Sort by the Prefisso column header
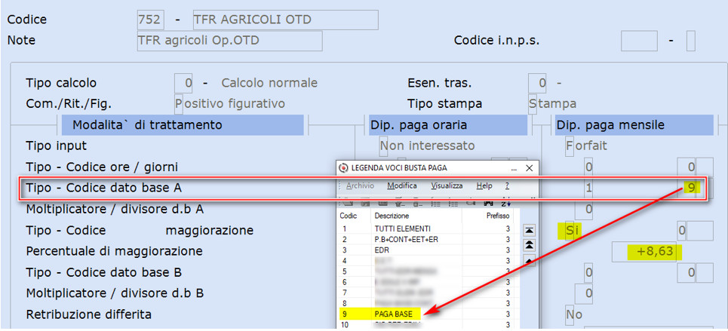 tap(498, 216)
